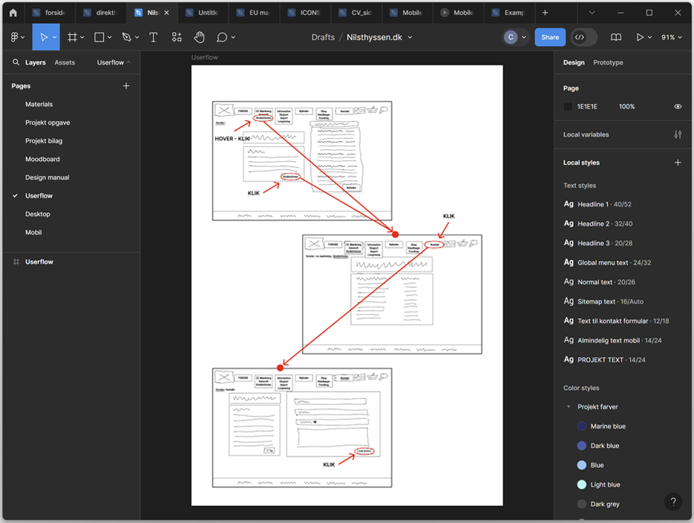Open the Assets tab
The image size is (694, 523).
point(65,62)
